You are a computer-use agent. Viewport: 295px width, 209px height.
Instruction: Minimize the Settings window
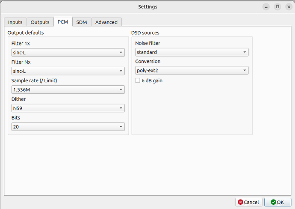[266, 7]
